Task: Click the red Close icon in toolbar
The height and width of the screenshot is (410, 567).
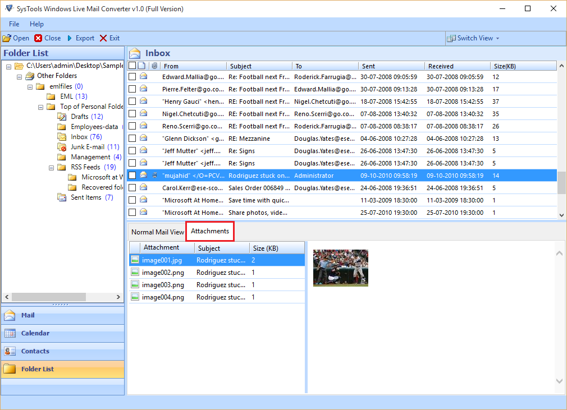Action: (x=38, y=38)
